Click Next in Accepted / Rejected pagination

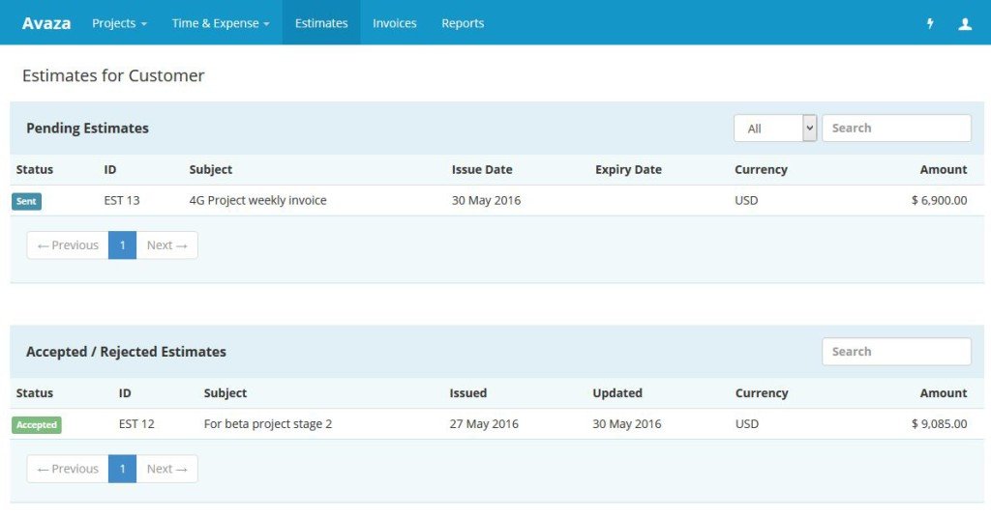point(166,469)
